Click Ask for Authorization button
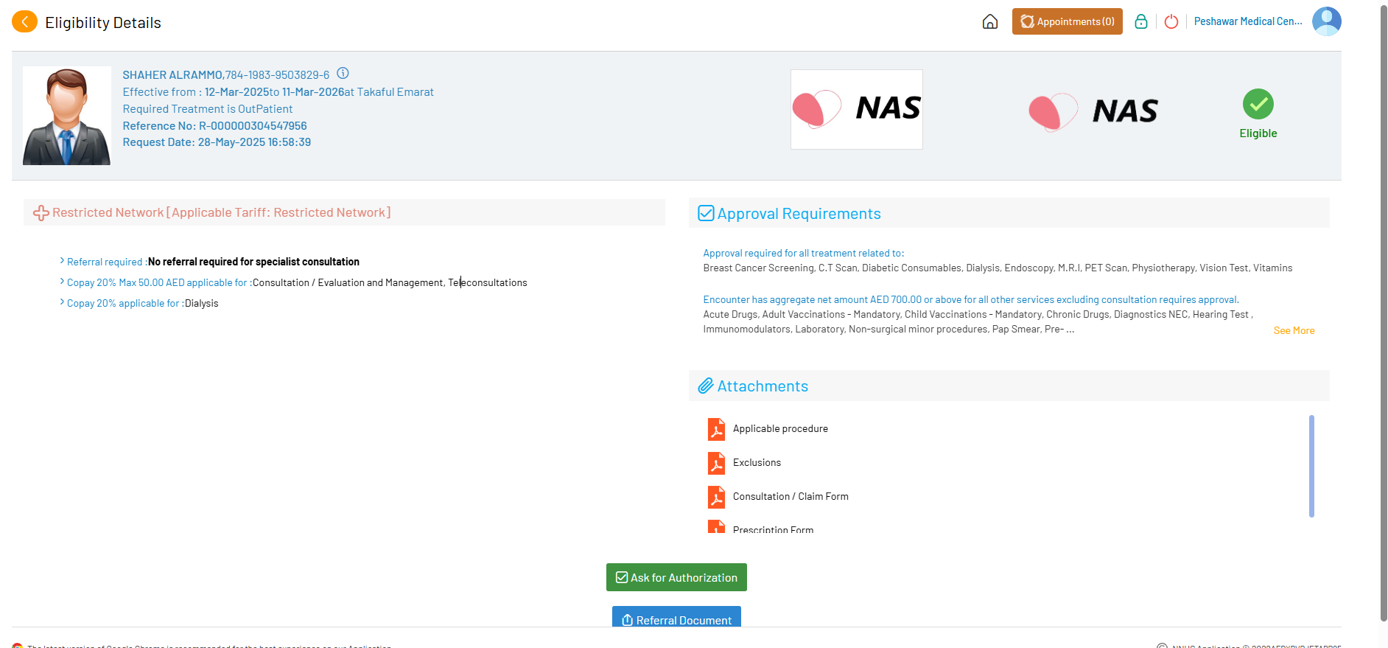Viewport: 1388px width, 648px height. (x=676, y=577)
